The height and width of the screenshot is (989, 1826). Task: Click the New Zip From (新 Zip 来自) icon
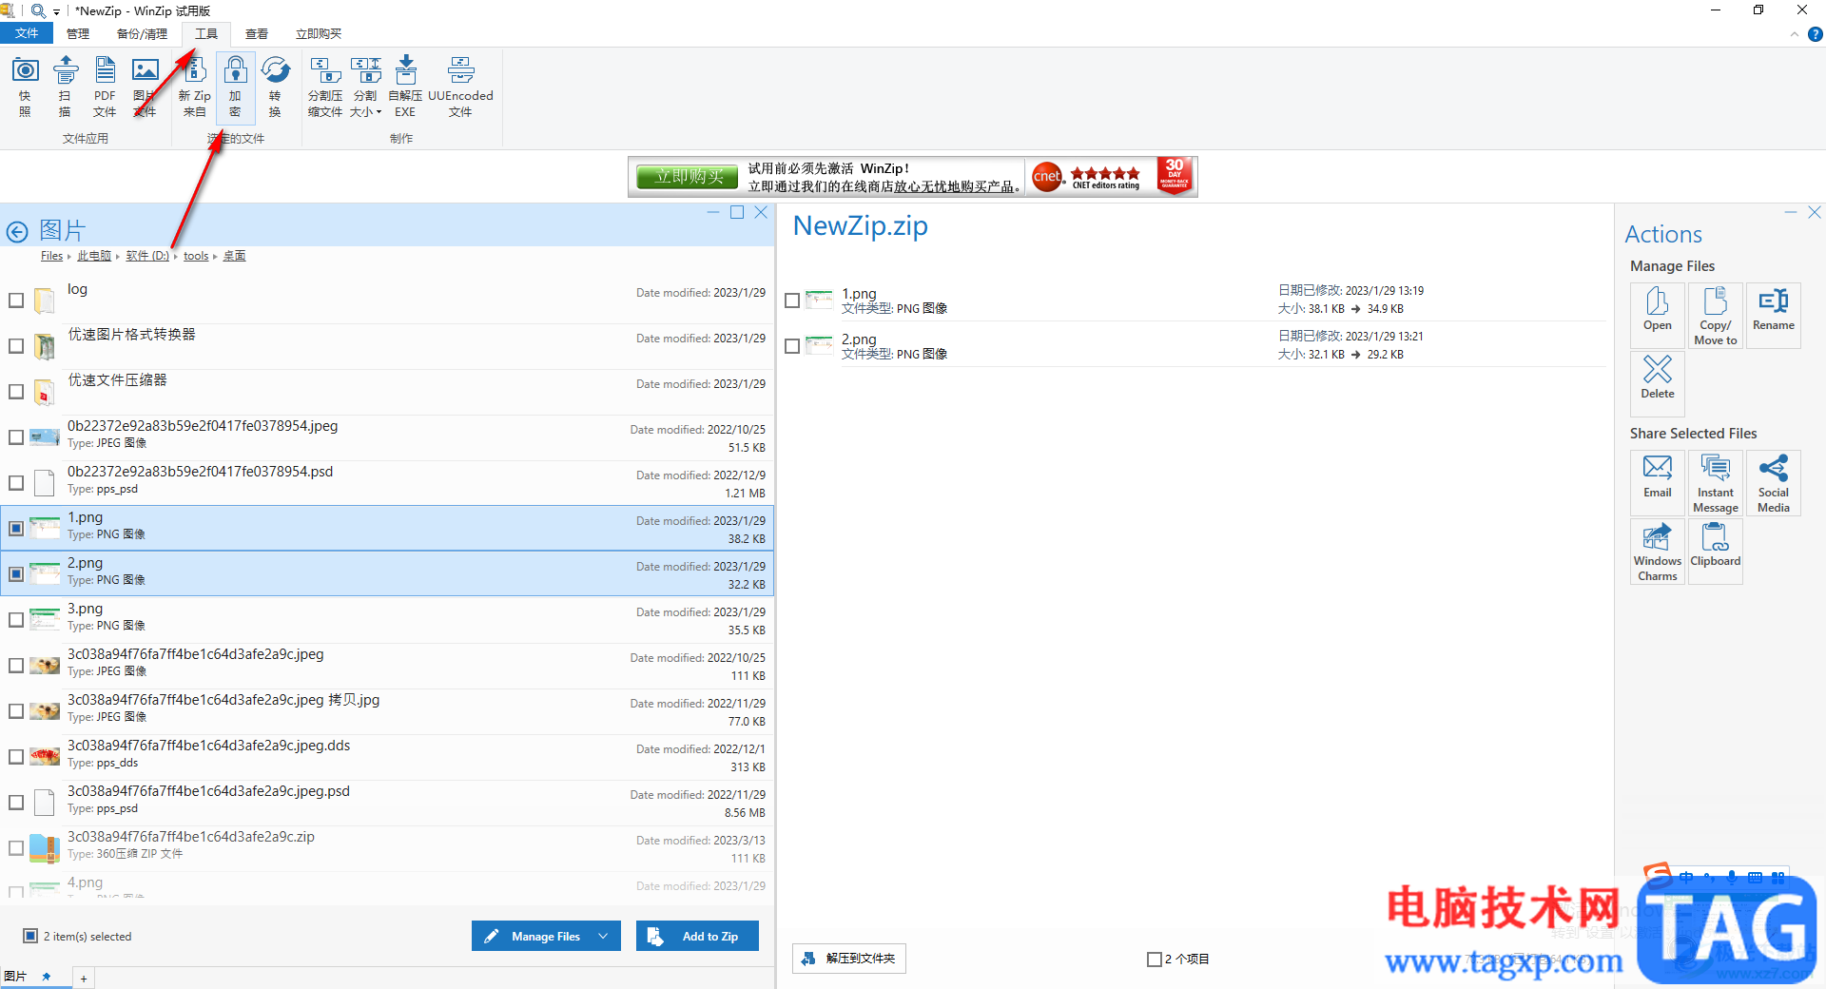(195, 87)
